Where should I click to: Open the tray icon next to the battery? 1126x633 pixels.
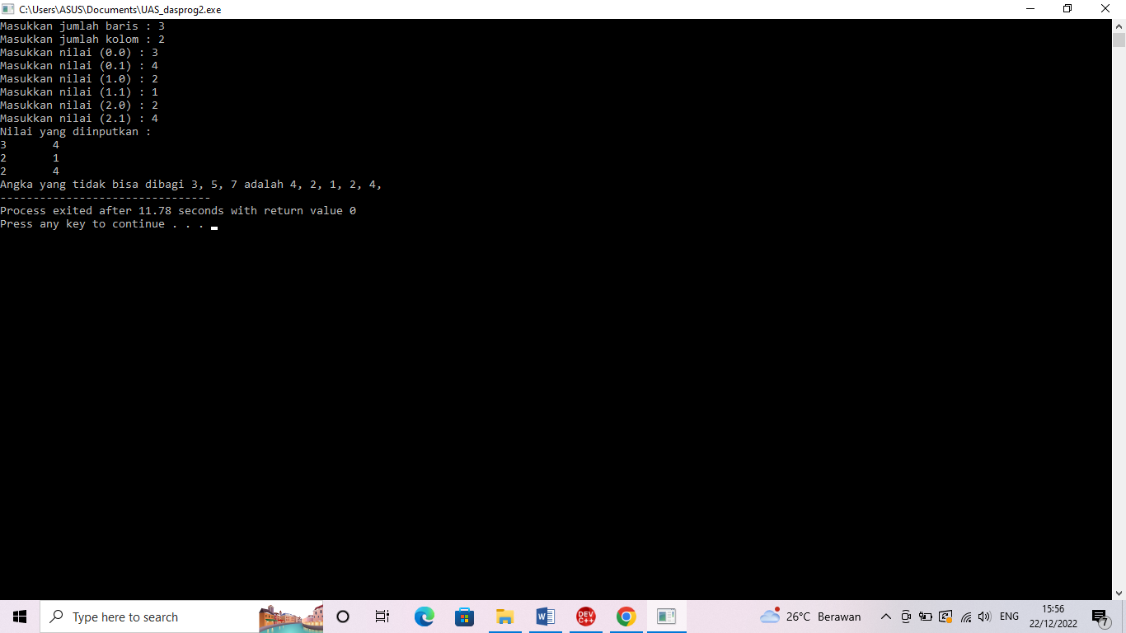[x=945, y=617]
